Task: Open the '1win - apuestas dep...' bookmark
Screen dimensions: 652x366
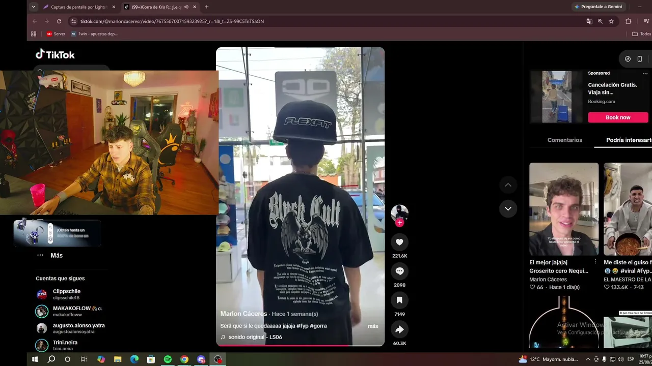Action: coord(95,34)
